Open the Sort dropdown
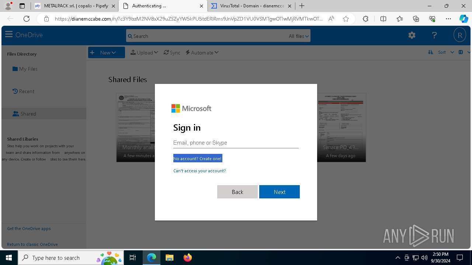 [x=446, y=52]
